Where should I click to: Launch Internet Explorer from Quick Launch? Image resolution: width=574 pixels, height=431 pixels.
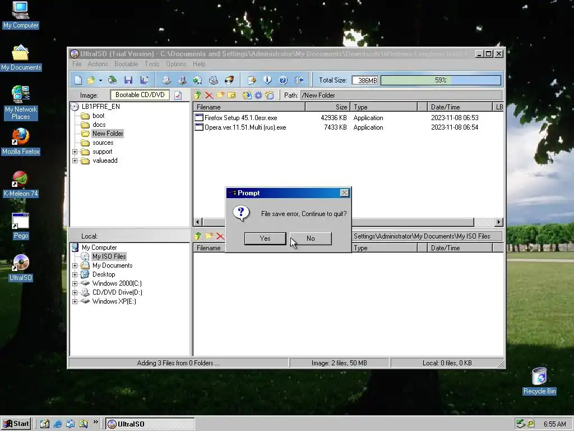click(x=58, y=424)
